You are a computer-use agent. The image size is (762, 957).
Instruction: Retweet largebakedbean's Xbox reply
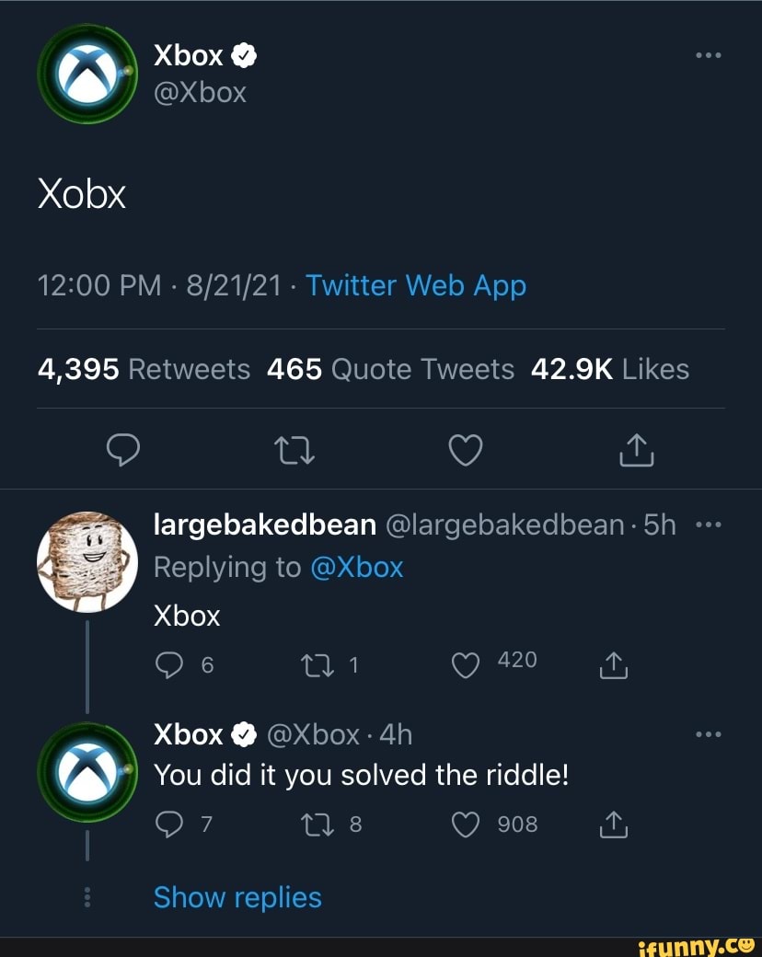[x=327, y=663]
